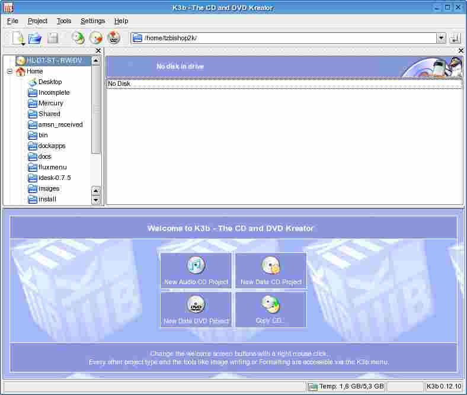The width and height of the screenshot is (467, 395).
Task: Select the docs folder
Action: (x=40, y=156)
